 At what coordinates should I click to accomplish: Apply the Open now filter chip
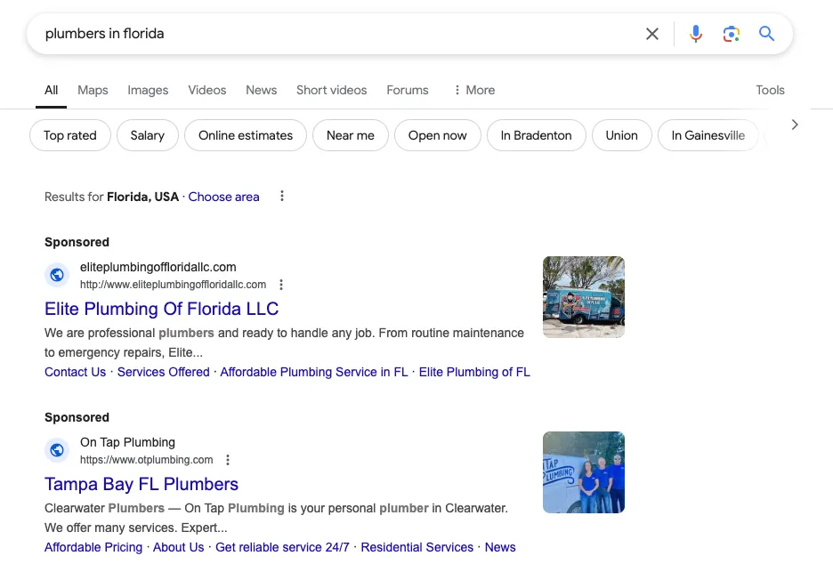pyautogui.click(x=438, y=135)
